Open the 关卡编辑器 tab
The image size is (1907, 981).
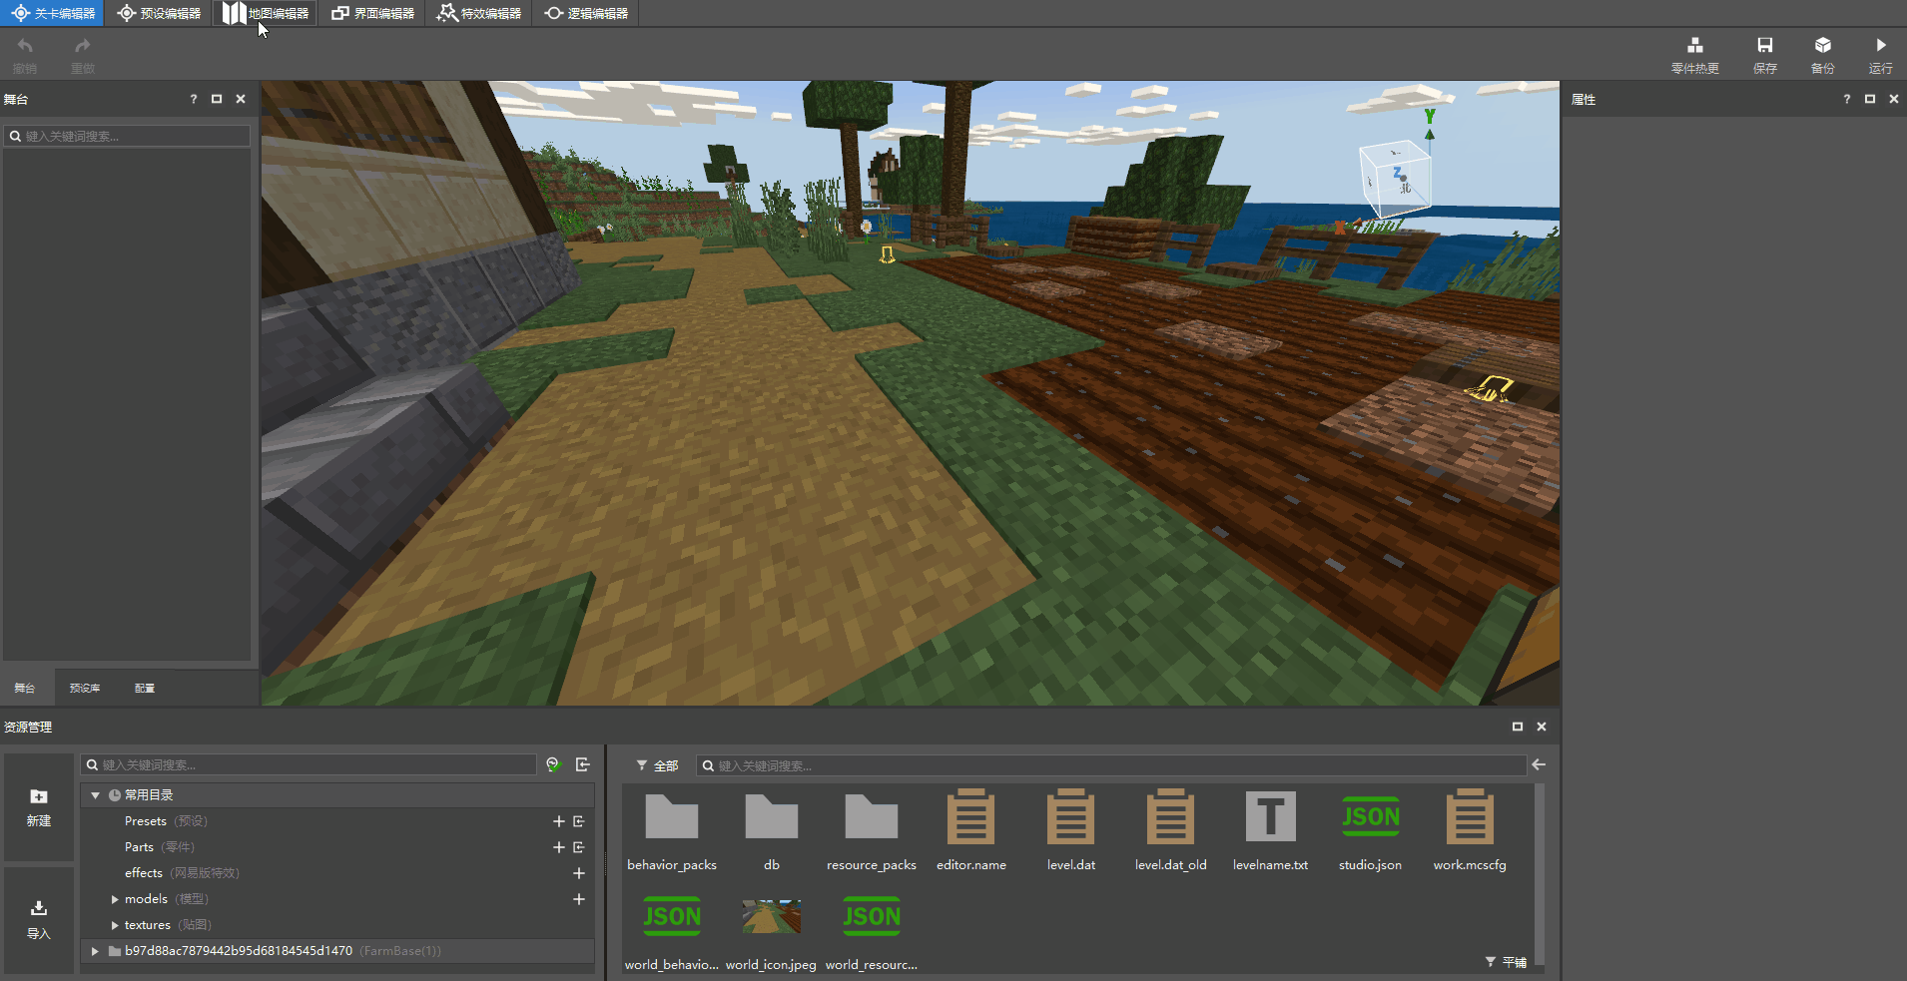(x=52, y=13)
